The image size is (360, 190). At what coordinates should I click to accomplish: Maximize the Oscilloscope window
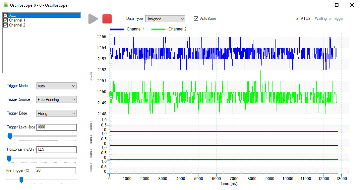(337, 5)
